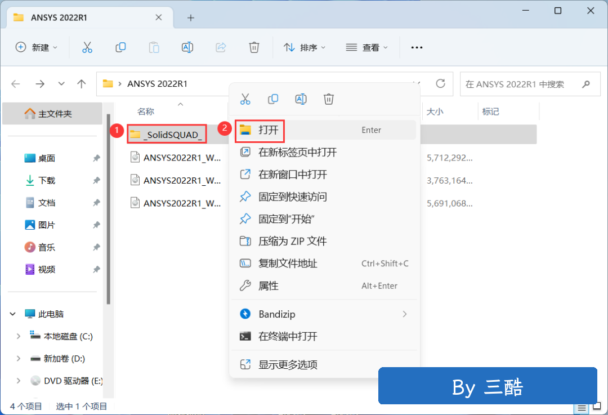Image resolution: width=608 pixels, height=415 pixels.
Task: Click the Copy icon in the toolbar
Action: pos(120,47)
